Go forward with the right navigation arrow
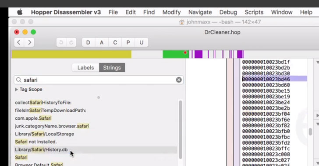The image size is (319, 166). 29,42
